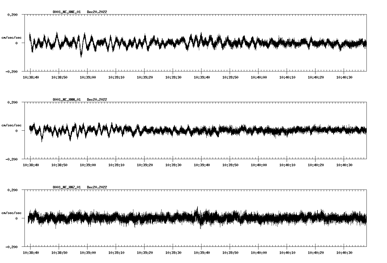Click the 10:39:40 time label under HNE plot

[201, 77]
